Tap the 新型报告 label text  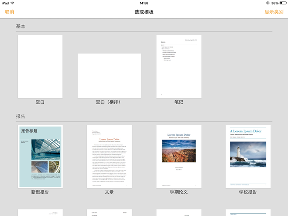coord(40,192)
